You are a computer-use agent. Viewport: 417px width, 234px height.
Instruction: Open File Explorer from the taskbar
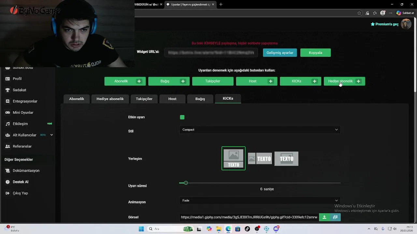(x=219, y=229)
